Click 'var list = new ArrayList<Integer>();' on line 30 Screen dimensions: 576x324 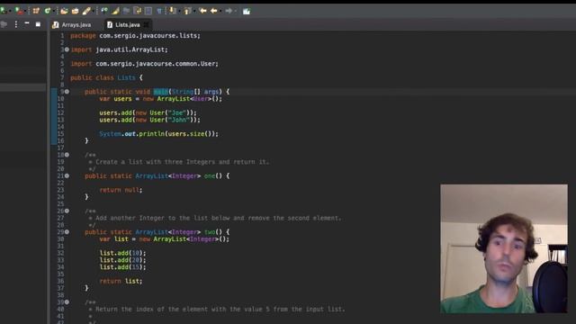164,239
